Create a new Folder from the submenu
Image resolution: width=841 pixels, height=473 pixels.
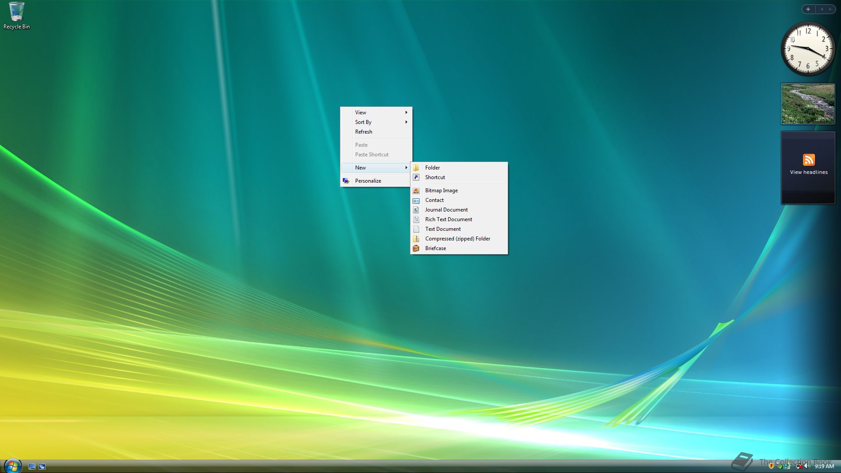click(459, 168)
